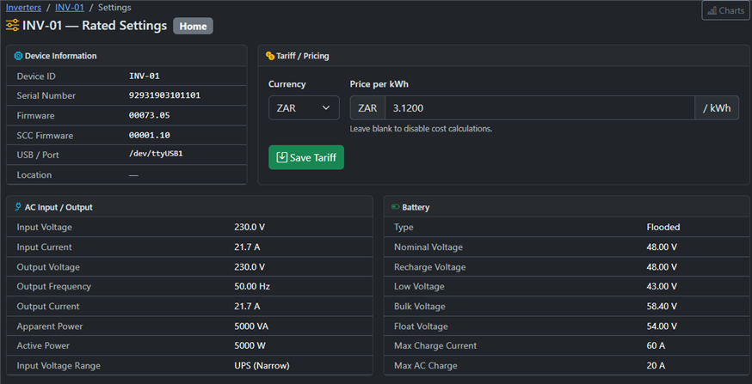The width and height of the screenshot is (752, 384).
Task: Click Bulk Voltage value 58.40 V
Action: pos(662,307)
